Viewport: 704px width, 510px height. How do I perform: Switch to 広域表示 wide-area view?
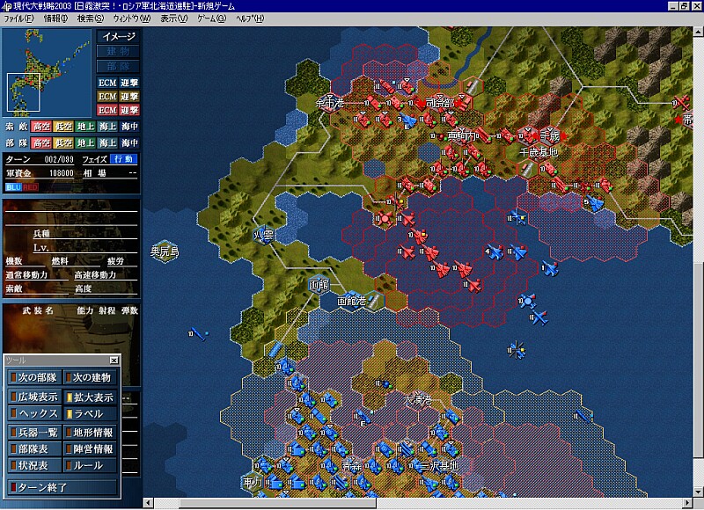(34, 397)
